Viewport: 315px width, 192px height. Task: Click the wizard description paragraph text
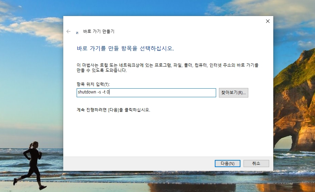[168, 68]
